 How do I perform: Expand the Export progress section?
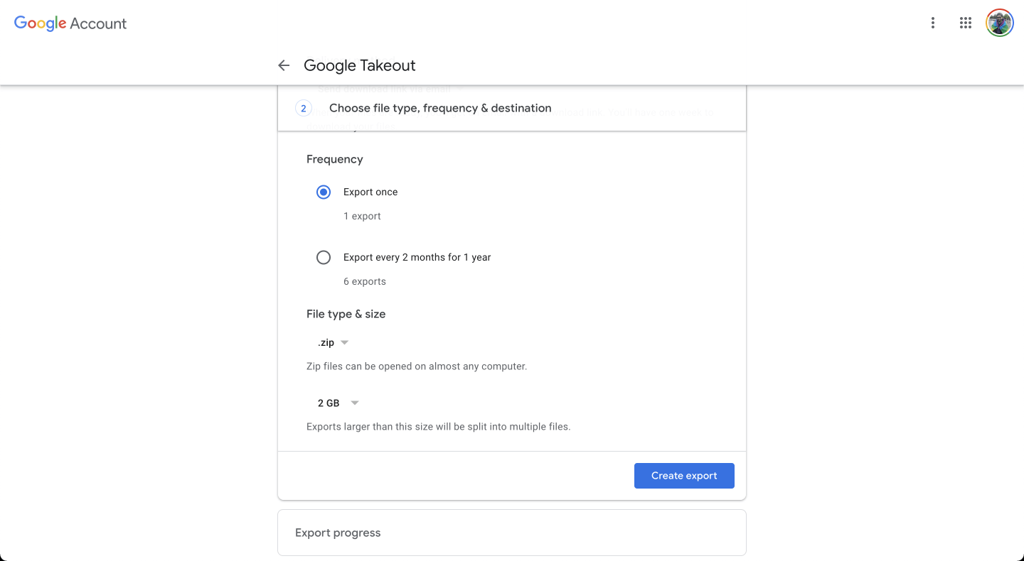[511, 532]
